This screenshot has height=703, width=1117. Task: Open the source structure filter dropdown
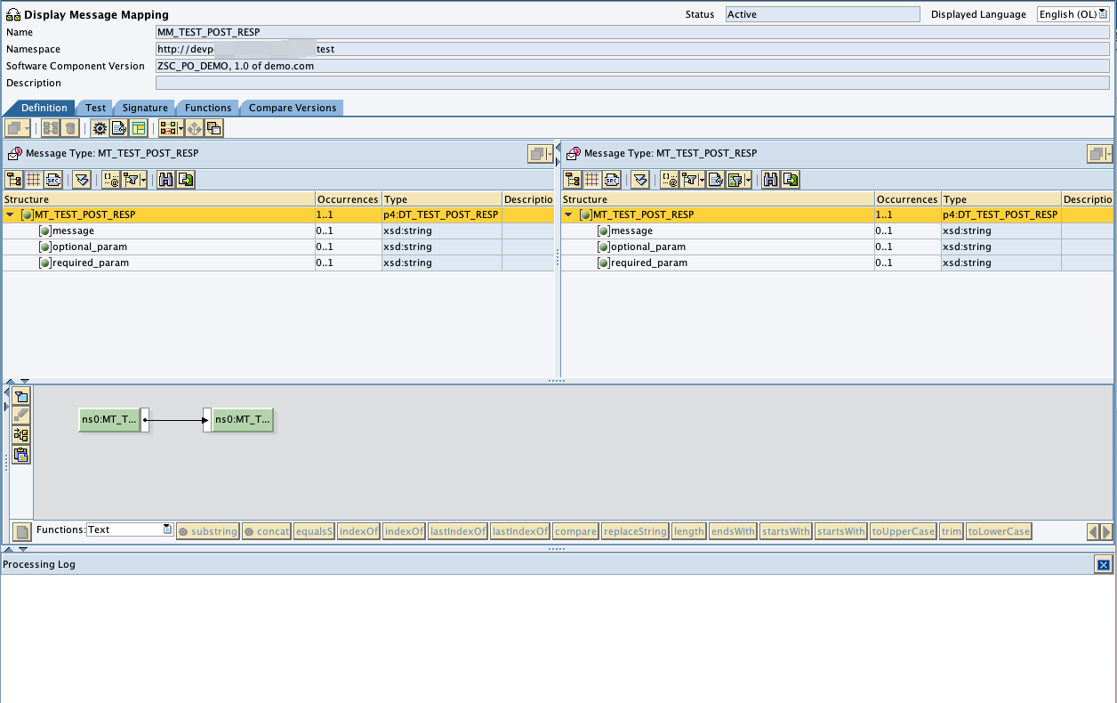coord(134,180)
